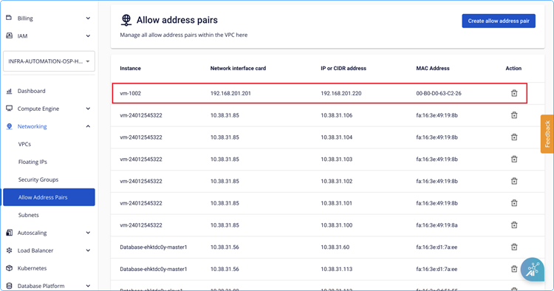Viewport: 554px width, 291px height.
Task: Click Database-ehktdc0y-master1 in 10.38.31.113 row
Action: pos(154,269)
